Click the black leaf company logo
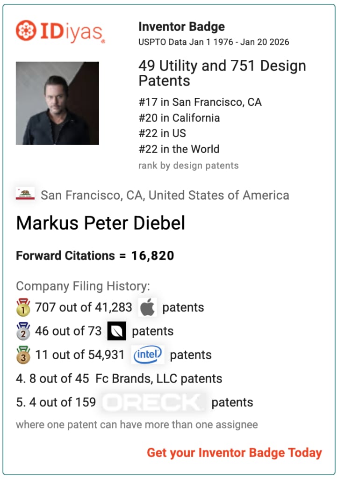The height and width of the screenshot is (479, 338). point(117,331)
